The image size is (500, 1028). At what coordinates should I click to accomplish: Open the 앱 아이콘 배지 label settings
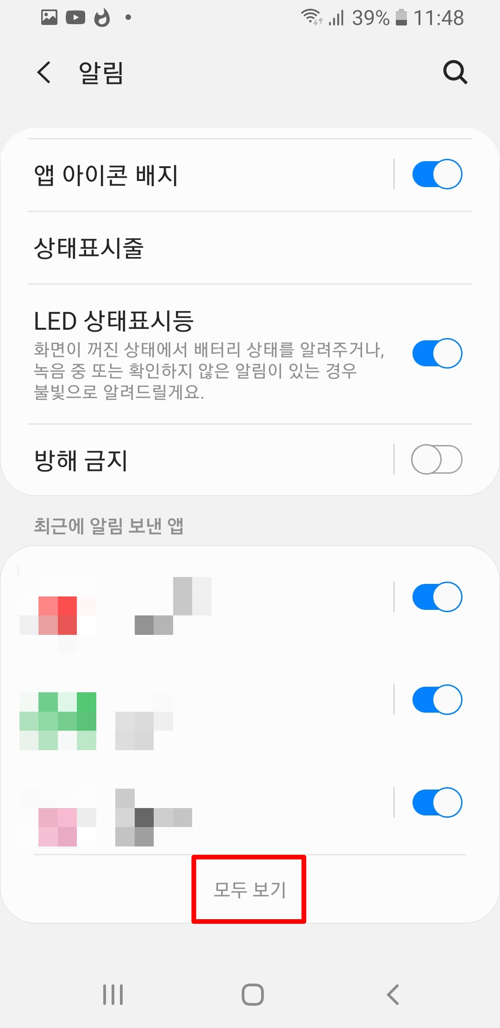pyautogui.click(x=106, y=175)
